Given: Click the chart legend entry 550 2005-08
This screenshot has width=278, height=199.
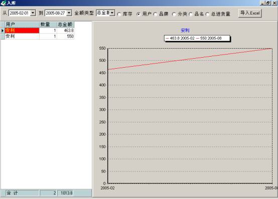Looking at the screenshot, I should (x=209, y=38).
